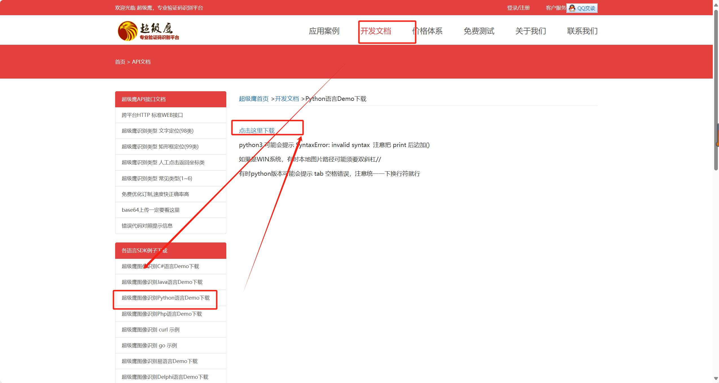Open 常见类型(1~6) recognition types
Image resolution: width=719 pixels, height=383 pixels.
click(x=171, y=179)
